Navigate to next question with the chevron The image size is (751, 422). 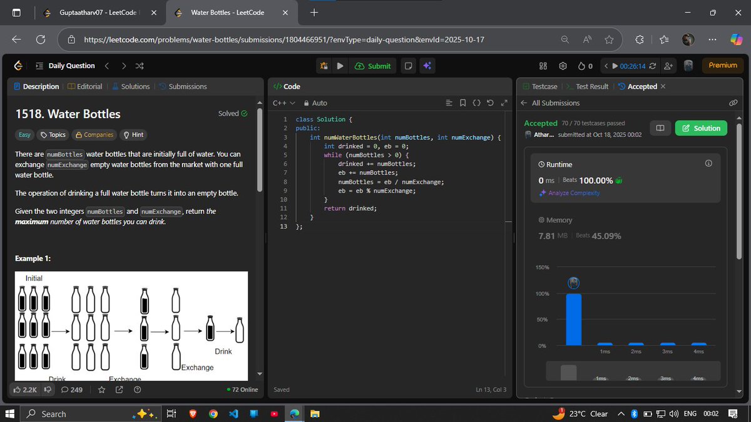coord(123,65)
